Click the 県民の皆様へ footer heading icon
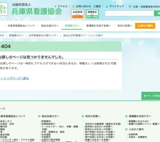This screenshot has height=142, width=160. click(83, 116)
